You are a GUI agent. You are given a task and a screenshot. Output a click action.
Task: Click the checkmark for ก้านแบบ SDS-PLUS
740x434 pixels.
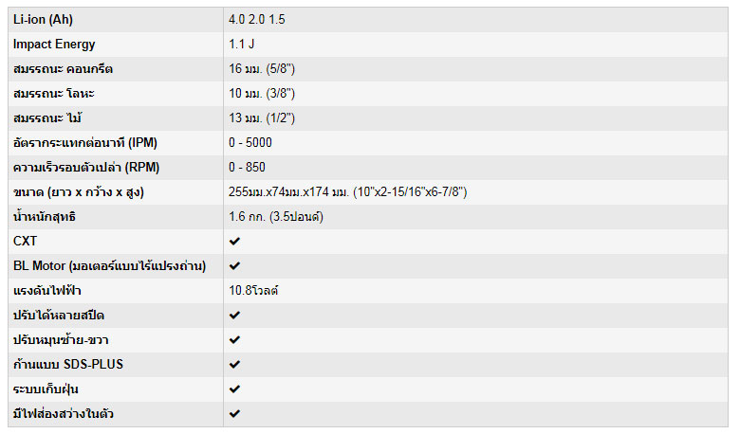pos(234,364)
